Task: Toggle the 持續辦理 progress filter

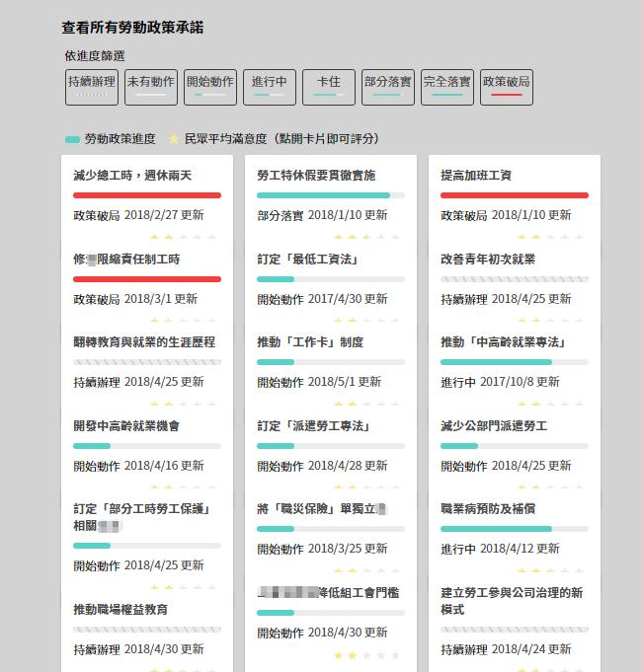Action: pos(91,87)
